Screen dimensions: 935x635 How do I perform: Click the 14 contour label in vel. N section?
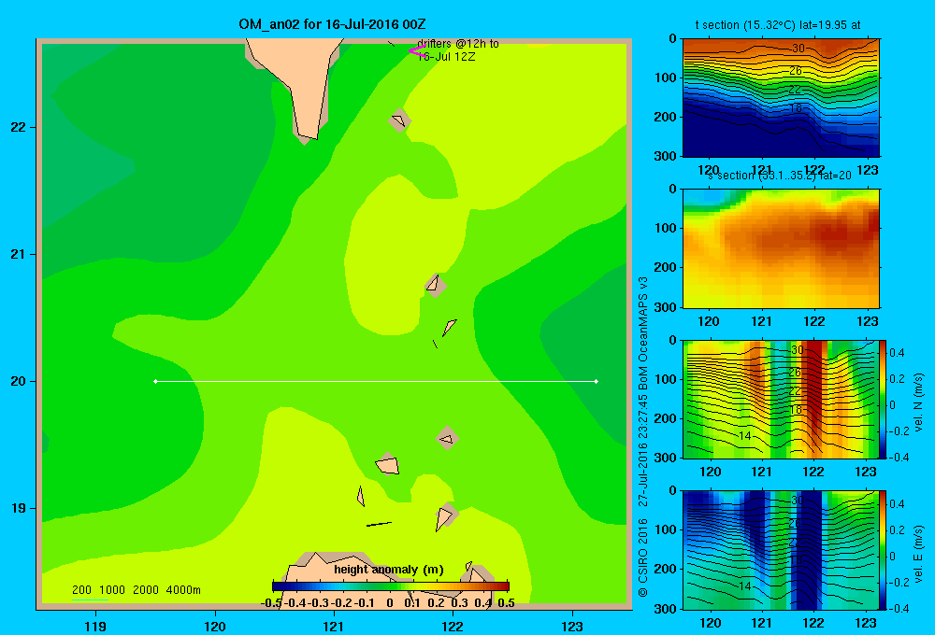pyautogui.click(x=745, y=435)
